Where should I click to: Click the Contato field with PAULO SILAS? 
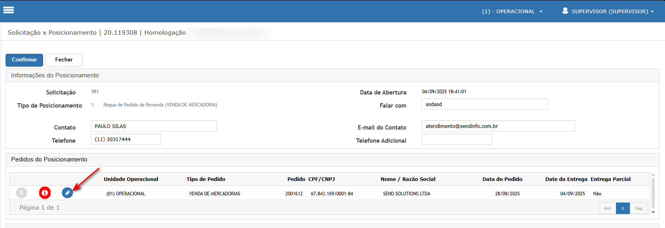pos(154,126)
